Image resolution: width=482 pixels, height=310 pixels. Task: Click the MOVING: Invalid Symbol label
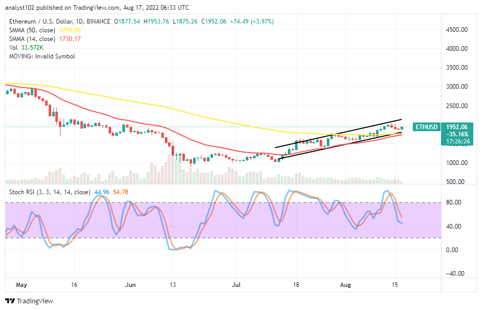coord(42,56)
